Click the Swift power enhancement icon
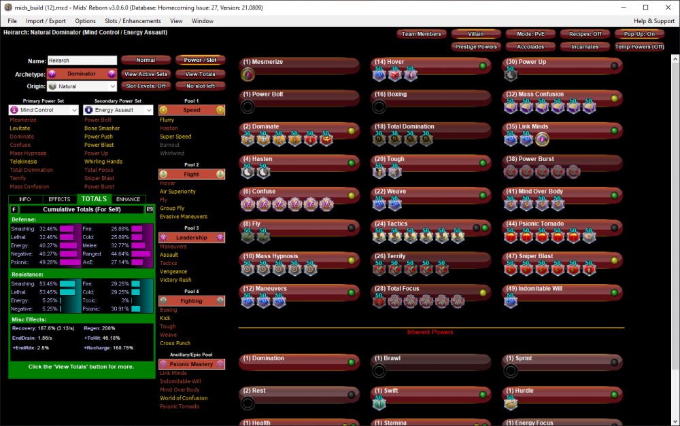This screenshot has width=680, height=426. pos(379,403)
